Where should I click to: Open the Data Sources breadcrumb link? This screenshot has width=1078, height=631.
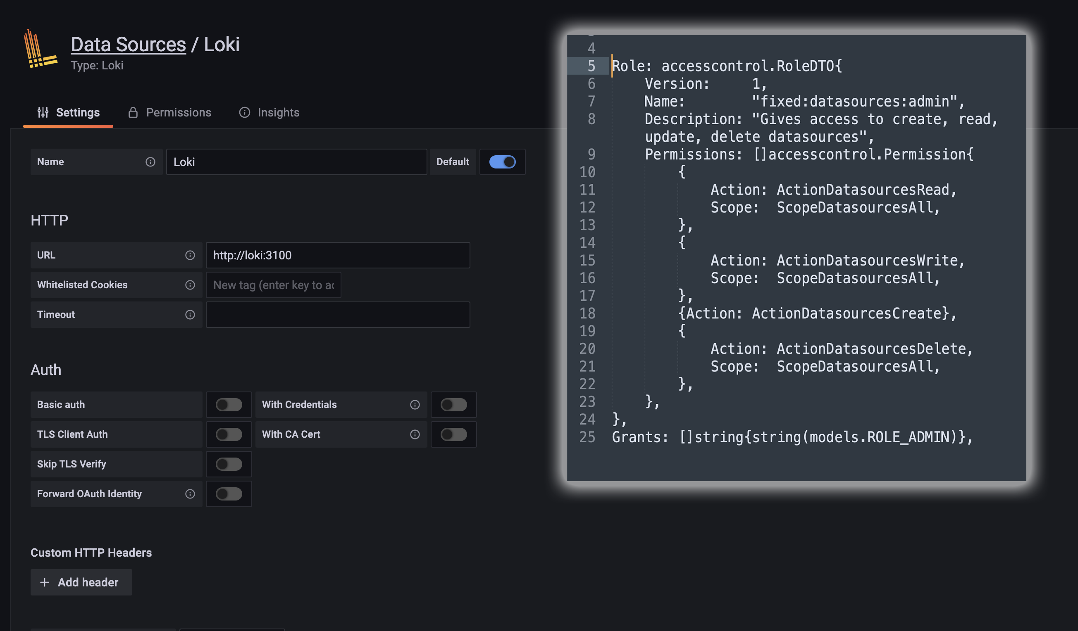[128, 45]
